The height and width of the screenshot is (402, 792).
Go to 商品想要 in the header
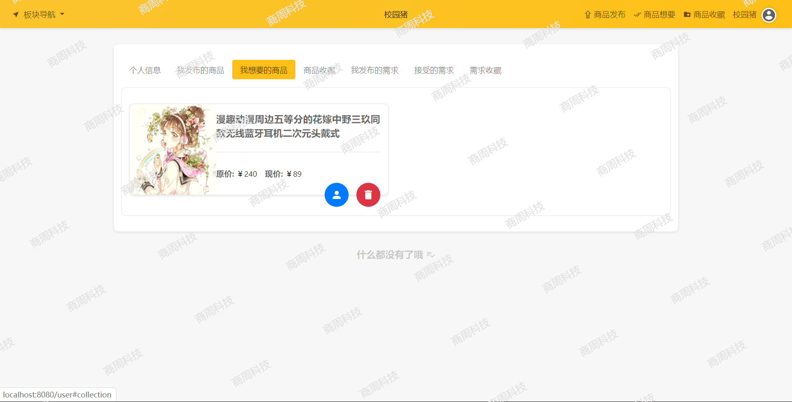(654, 14)
